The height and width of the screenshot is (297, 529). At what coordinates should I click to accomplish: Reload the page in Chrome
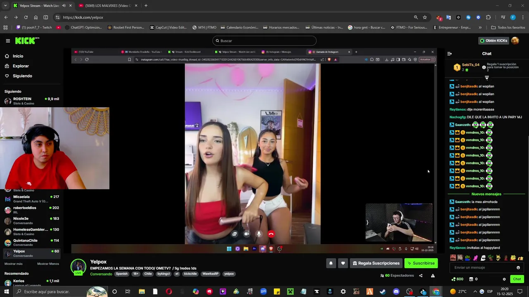[26, 17]
